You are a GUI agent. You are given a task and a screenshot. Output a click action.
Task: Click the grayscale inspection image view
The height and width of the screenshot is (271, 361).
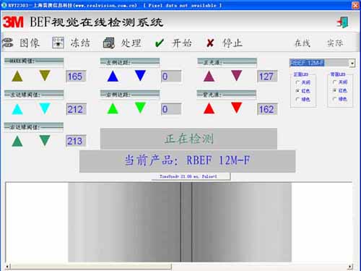tap(180, 222)
